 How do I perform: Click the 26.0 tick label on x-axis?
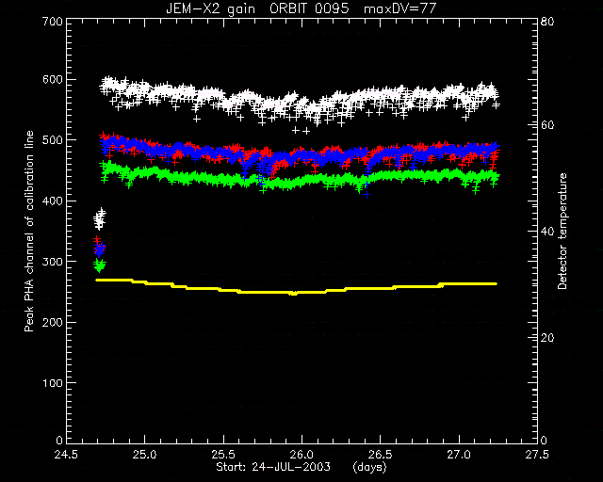[x=301, y=455]
